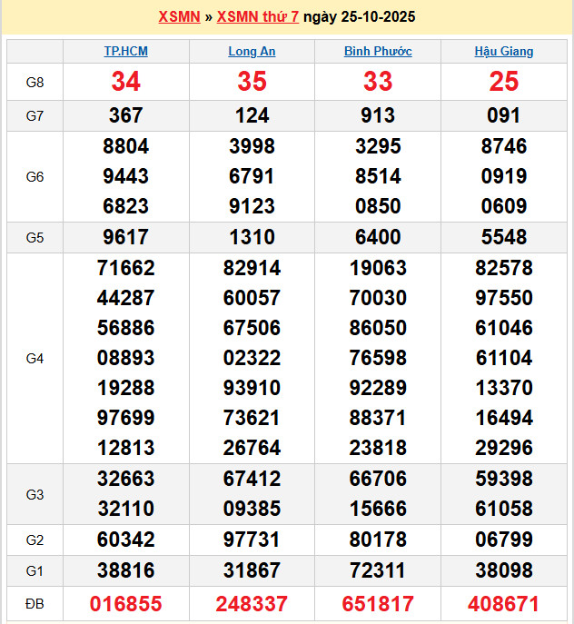
Task: Click Bình Phước special prize 651817
Action: pos(378,603)
